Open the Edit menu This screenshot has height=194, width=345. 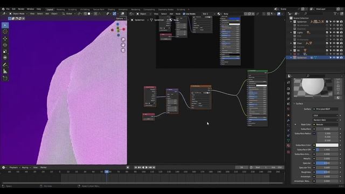[x=13, y=9]
